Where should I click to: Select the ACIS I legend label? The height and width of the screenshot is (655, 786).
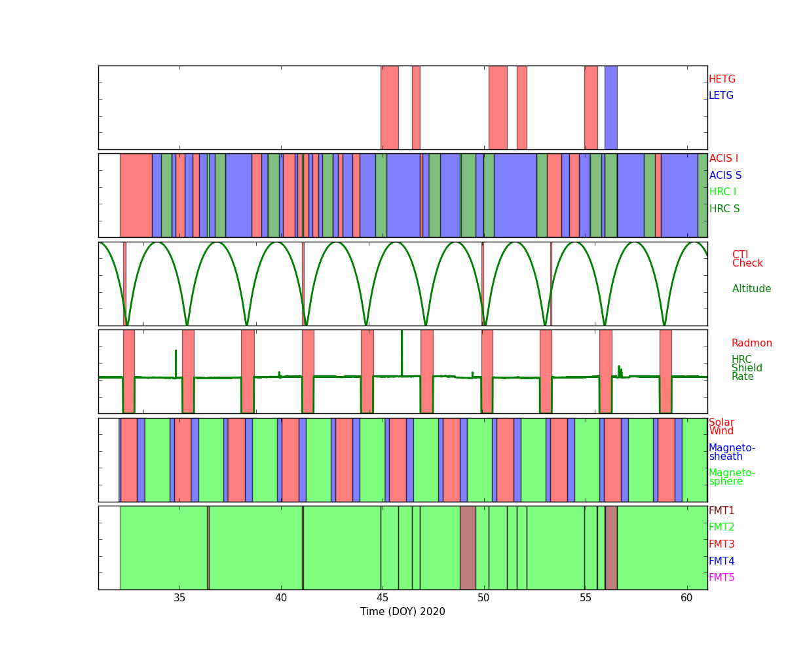pyautogui.click(x=723, y=159)
